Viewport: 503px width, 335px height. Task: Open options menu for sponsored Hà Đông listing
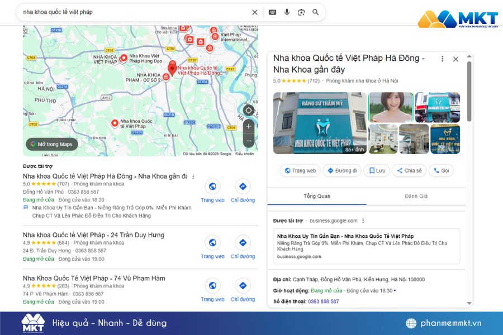point(193,176)
